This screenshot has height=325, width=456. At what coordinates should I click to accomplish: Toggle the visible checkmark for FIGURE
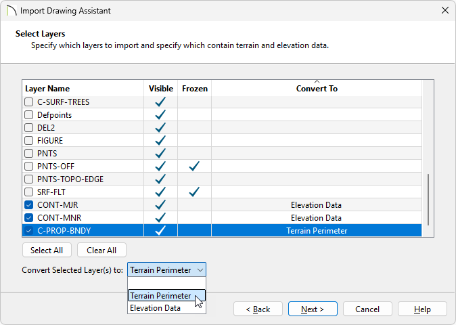pyautogui.click(x=160, y=140)
